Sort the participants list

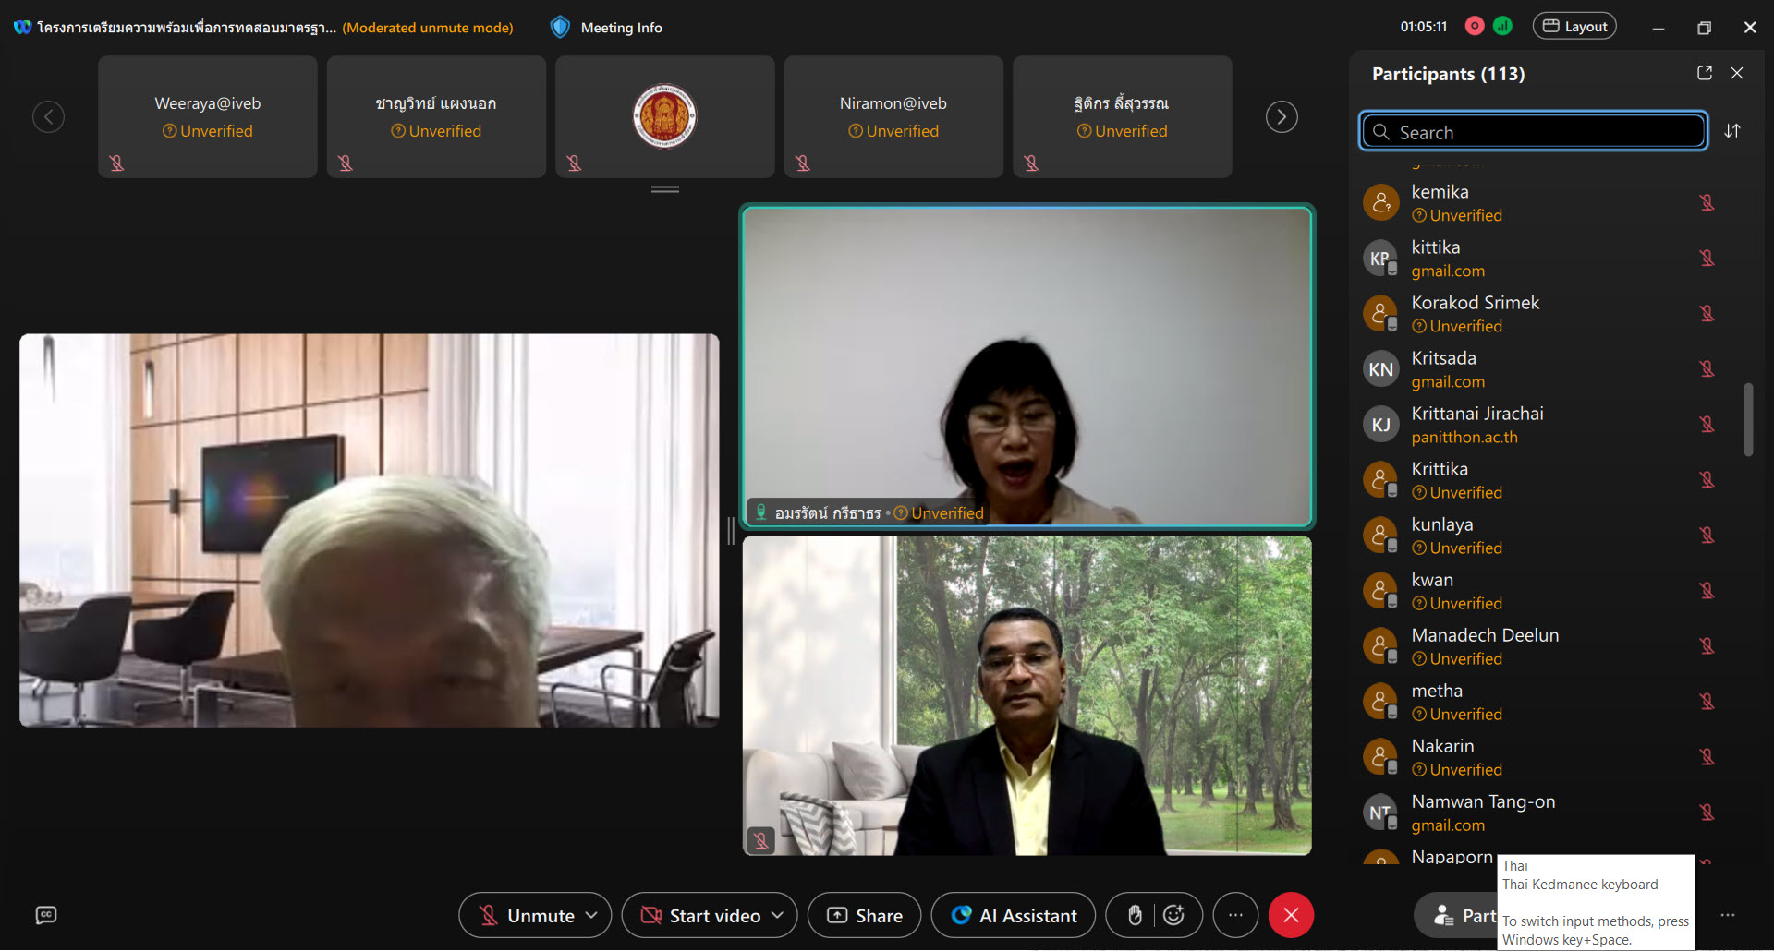[x=1732, y=131]
